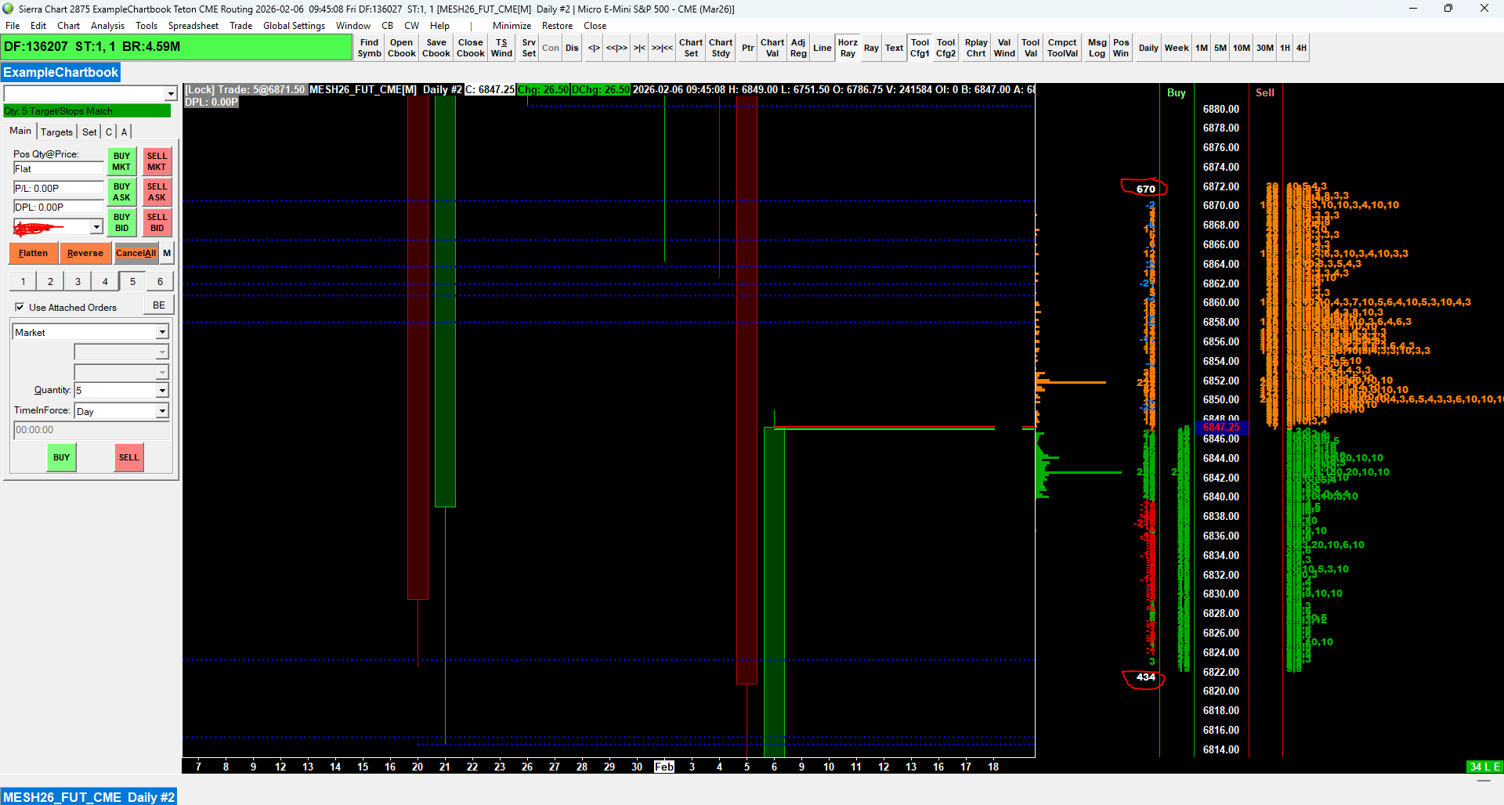Screen dimensions: 1504x805
Task: Click the SELL ASK button
Action: (157, 192)
